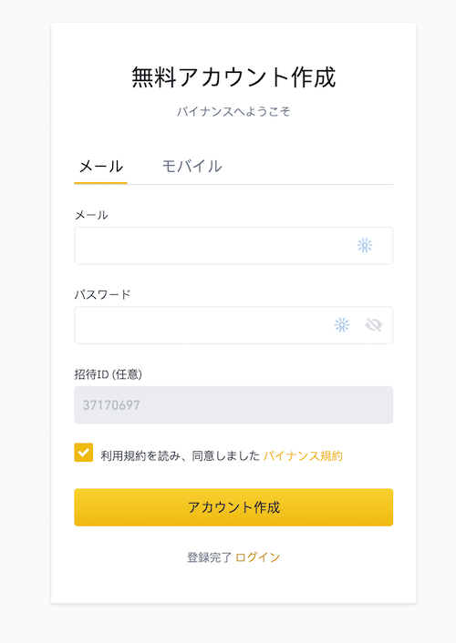Follow the ログイン link
Viewport: 456px width, 643px height.
tap(257, 557)
